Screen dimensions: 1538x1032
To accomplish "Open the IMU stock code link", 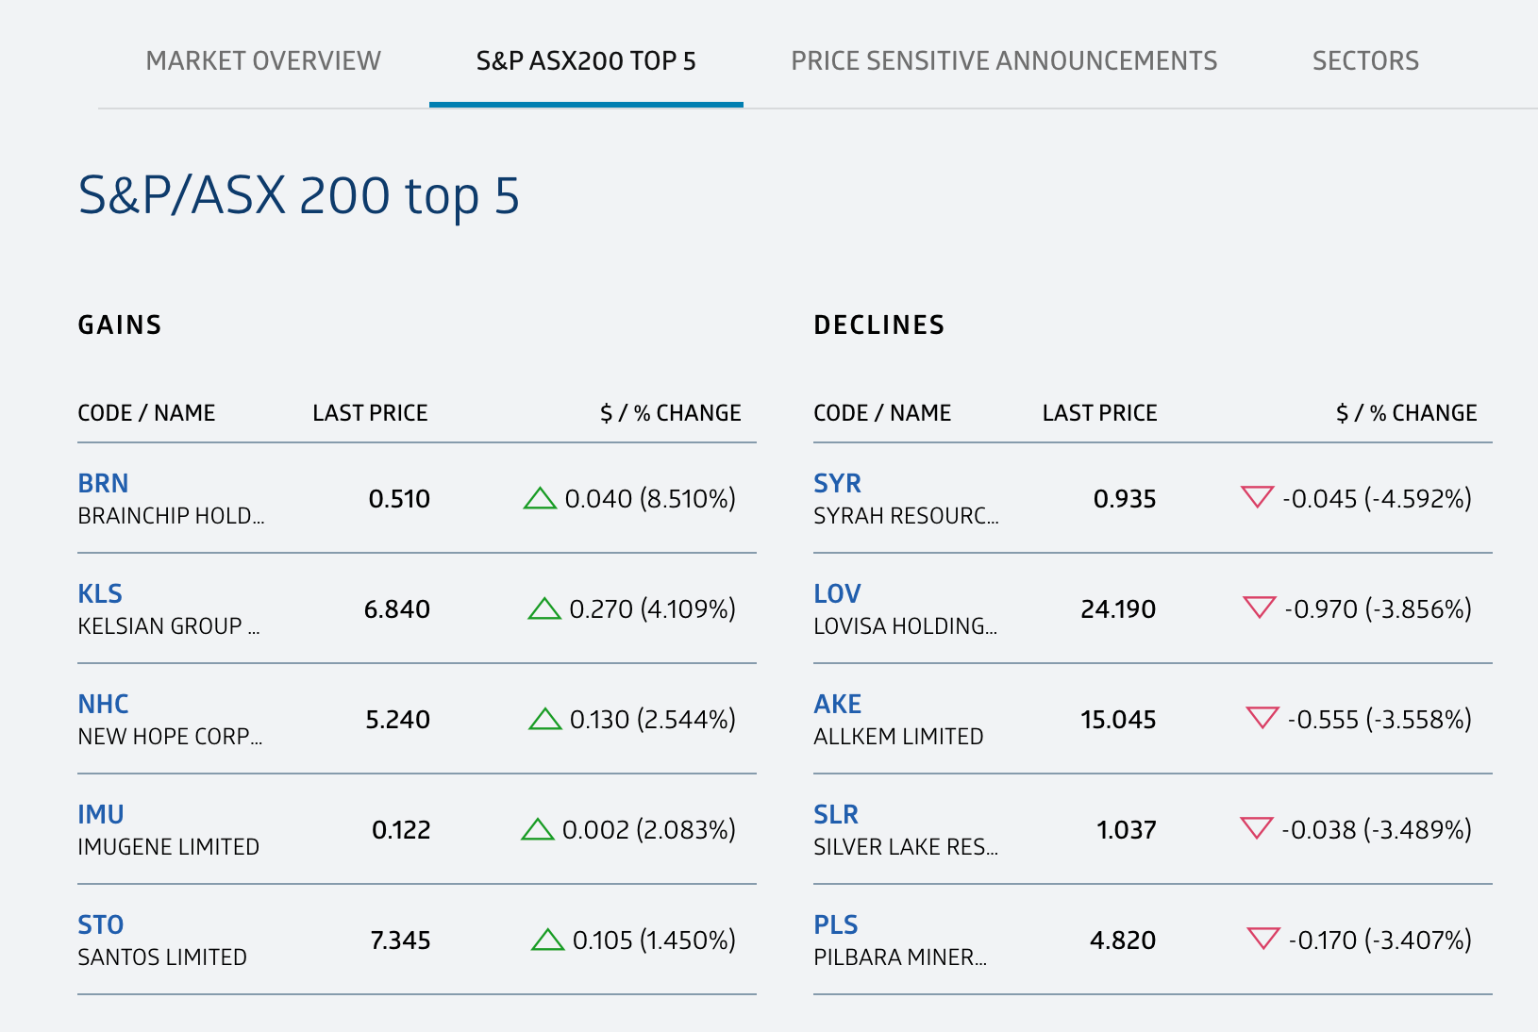I will 101,814.
